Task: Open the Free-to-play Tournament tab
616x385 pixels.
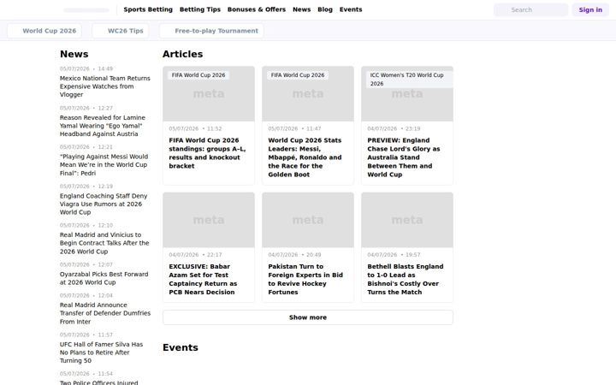Action: coord(211,31)
